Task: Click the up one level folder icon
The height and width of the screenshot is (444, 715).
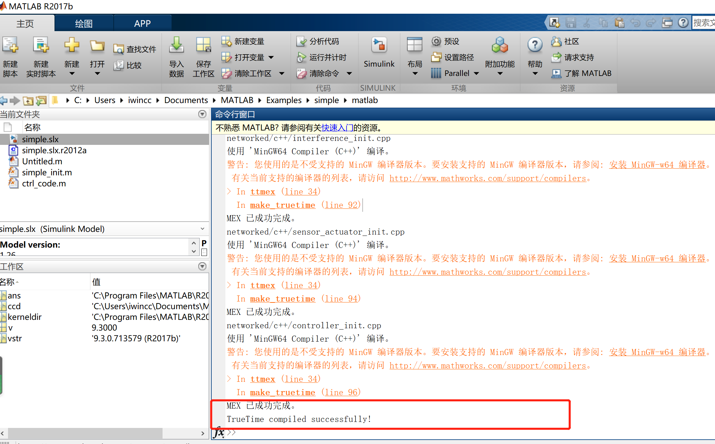Action: (28, 100)
